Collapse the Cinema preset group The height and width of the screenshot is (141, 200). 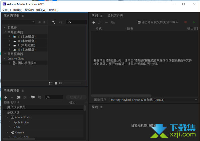click(7, 132)
